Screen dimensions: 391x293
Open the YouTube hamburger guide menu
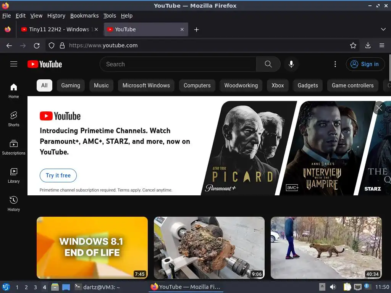click(x=14, y=64)
